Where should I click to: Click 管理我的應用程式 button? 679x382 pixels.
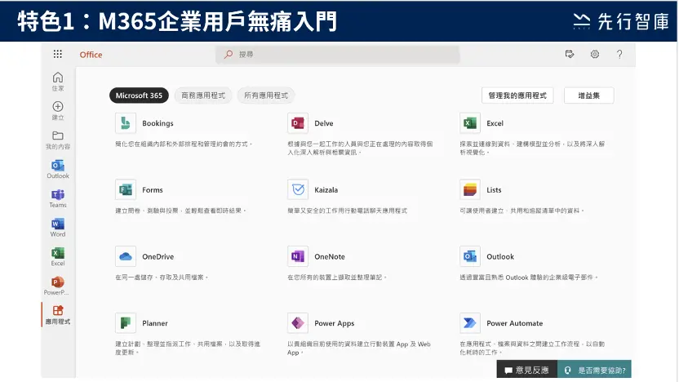point(517,95)
